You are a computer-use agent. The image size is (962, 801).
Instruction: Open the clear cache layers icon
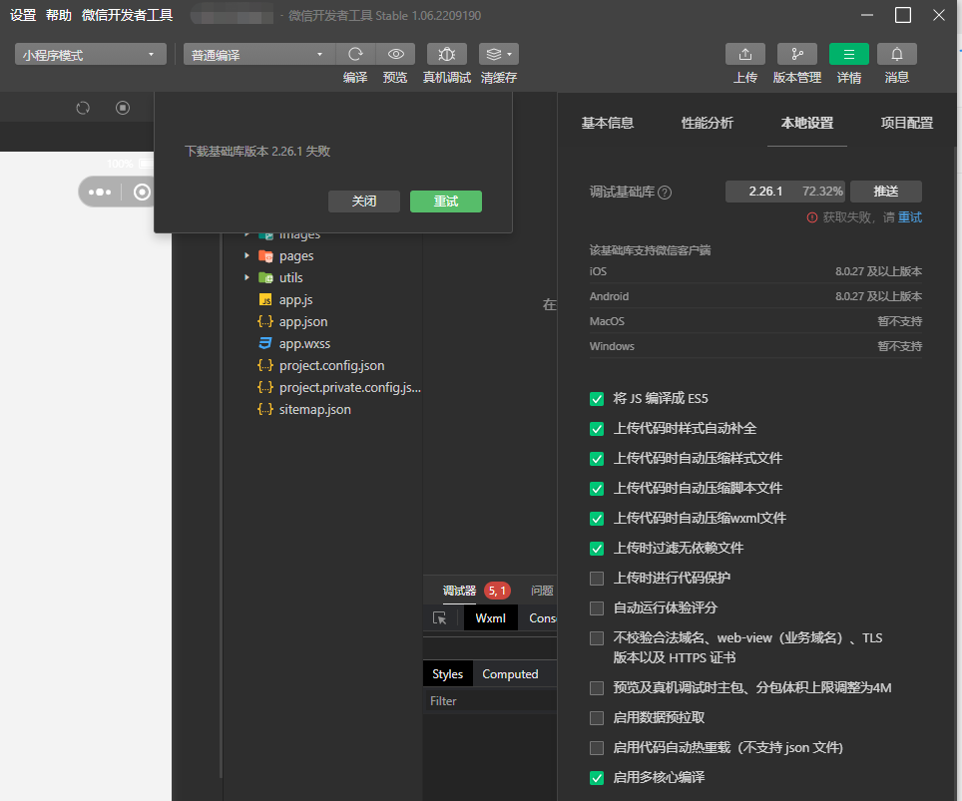(499, 54)
